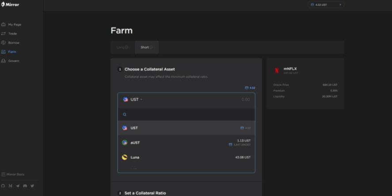Click the Luna balance 43.08 UST
This screenshot has width=392, height=196.
tap(243, 157)
